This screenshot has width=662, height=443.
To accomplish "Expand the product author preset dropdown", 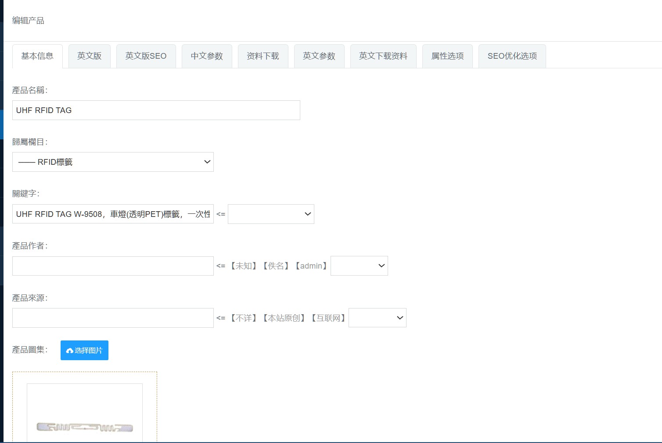I will tap(359, 266).
